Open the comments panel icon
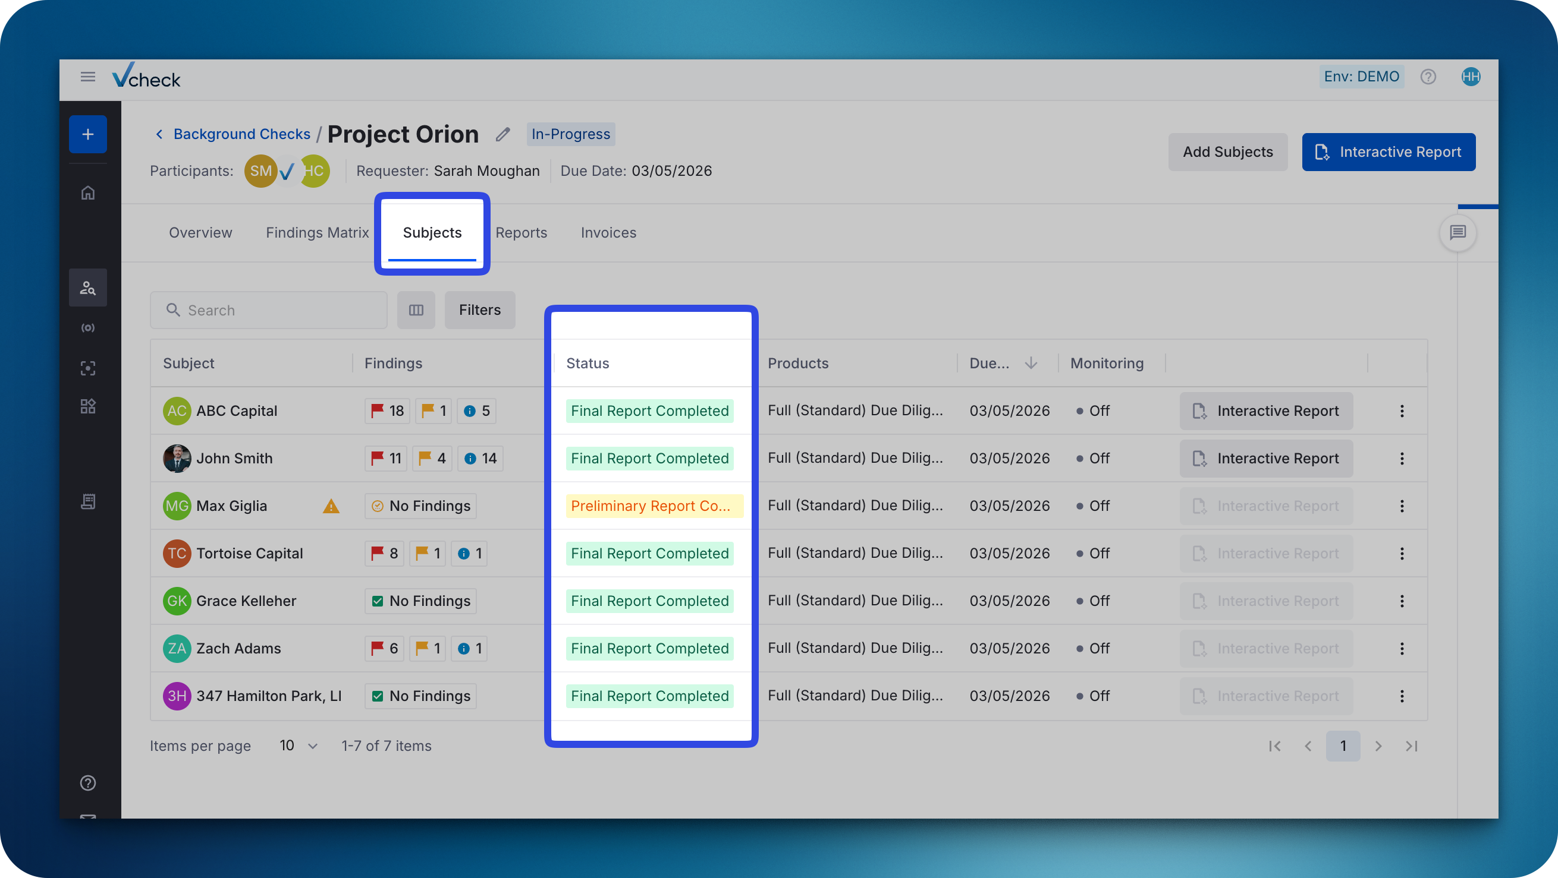Screen dimensions: 1558x878 [x=1458, y=233]
